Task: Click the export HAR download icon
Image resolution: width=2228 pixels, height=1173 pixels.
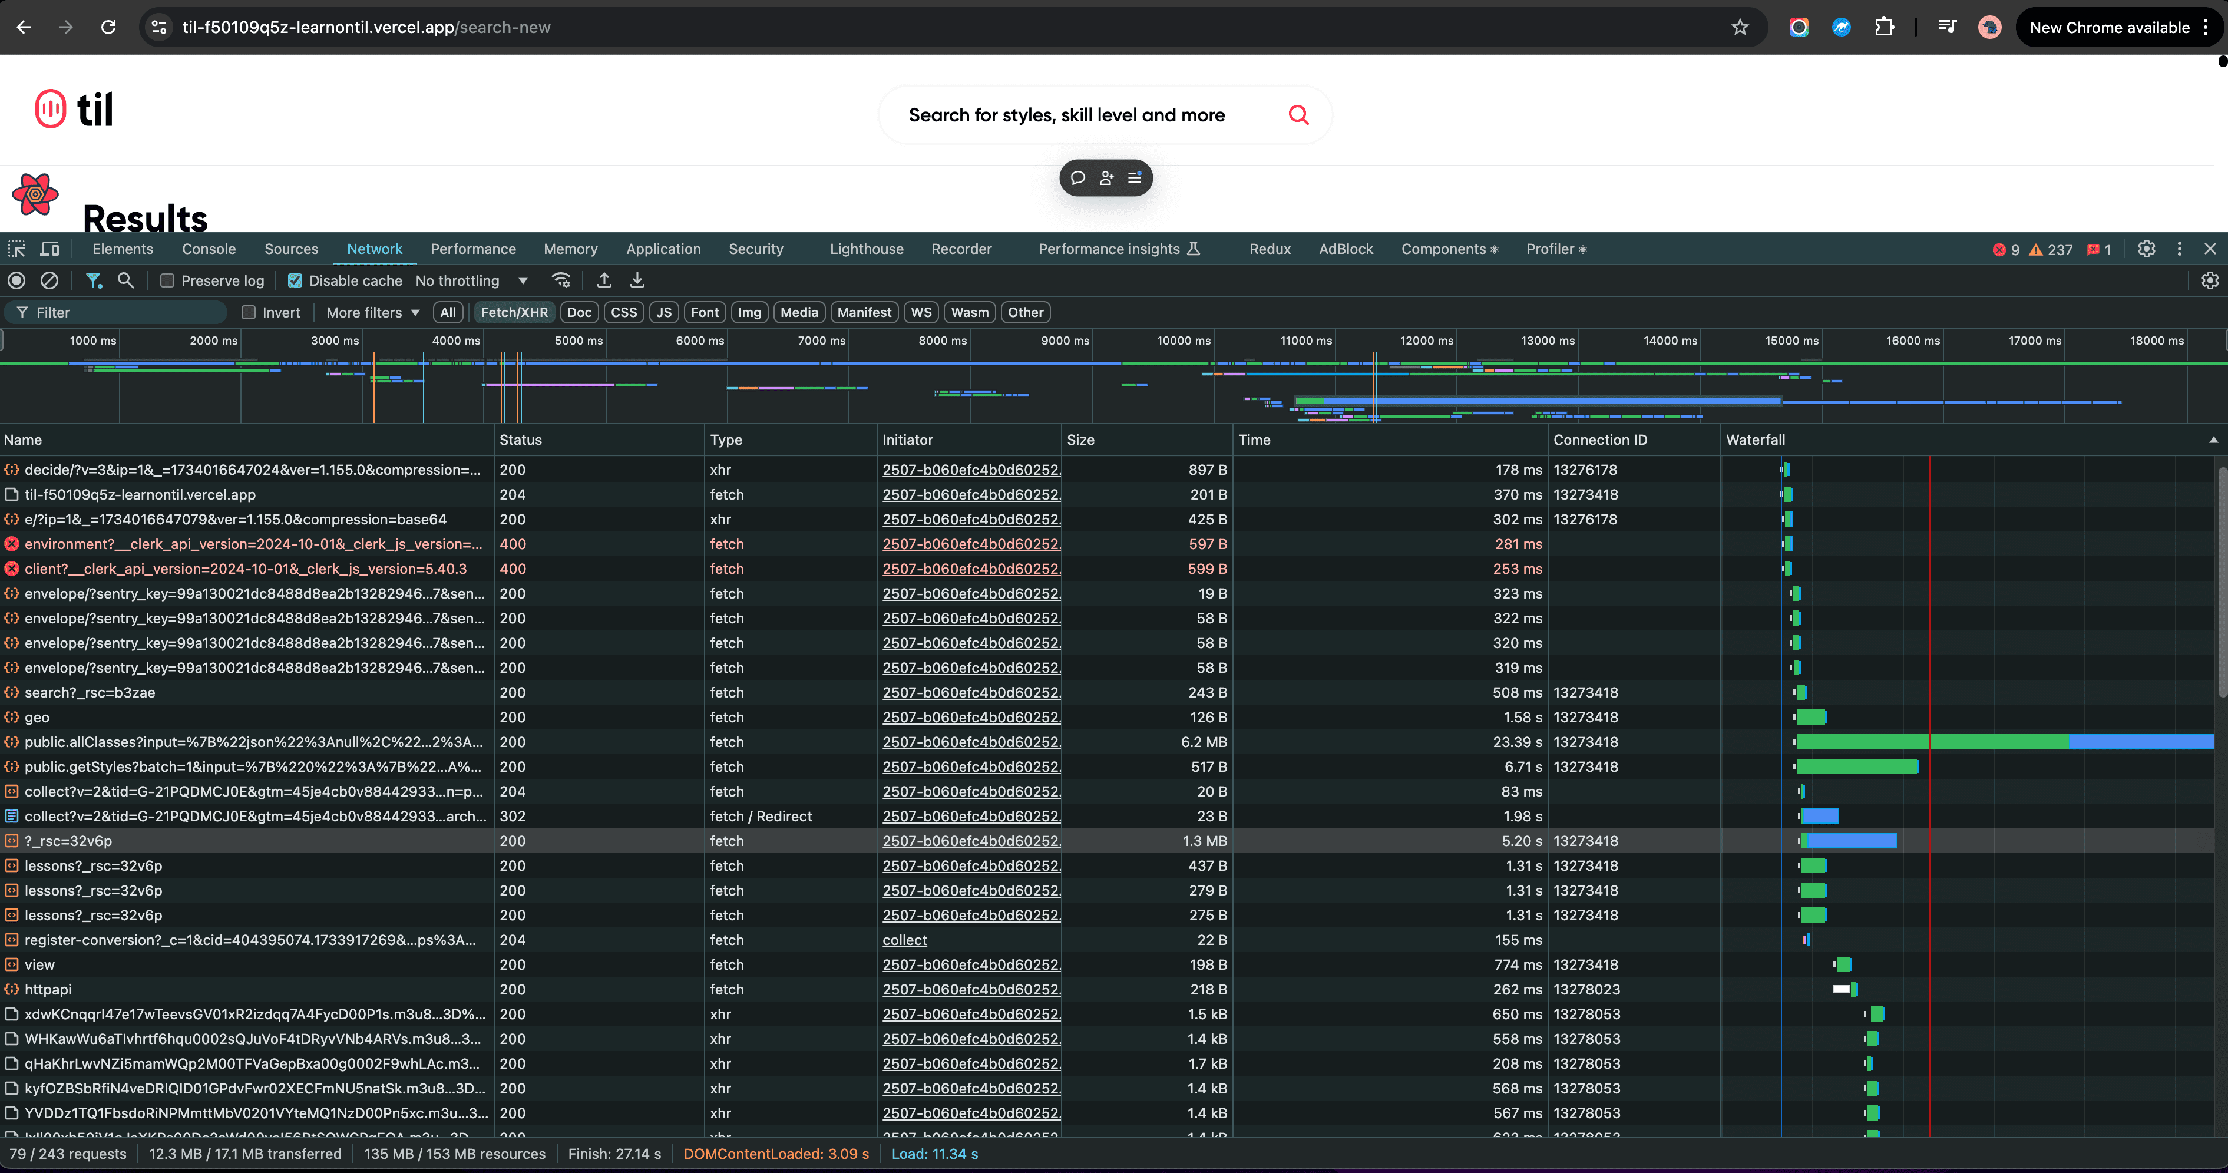Action: point(637,280)
